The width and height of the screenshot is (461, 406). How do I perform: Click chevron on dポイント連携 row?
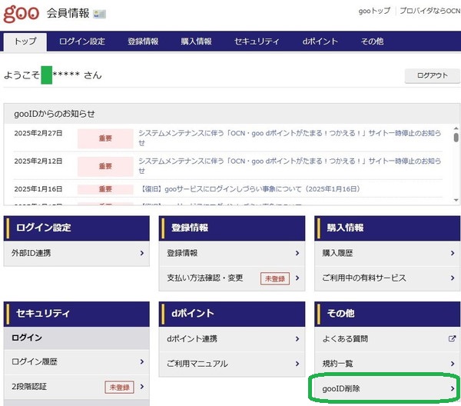coord(297,339)
